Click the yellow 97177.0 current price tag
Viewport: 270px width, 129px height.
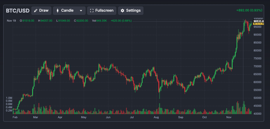[259, 24]
